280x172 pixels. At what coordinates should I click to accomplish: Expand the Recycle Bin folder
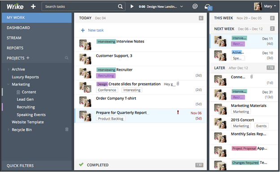pyautogui.click(x=9, y=129)
